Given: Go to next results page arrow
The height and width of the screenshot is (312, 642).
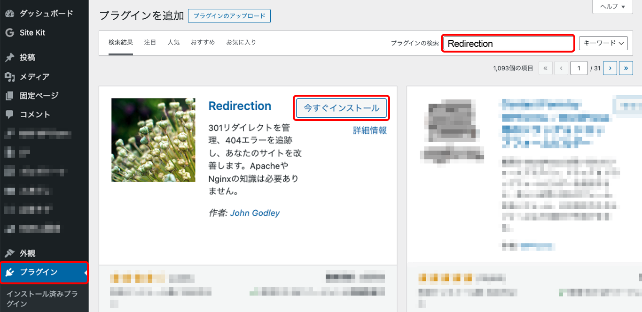Looking at the screenshot, I should click(610, 68).
